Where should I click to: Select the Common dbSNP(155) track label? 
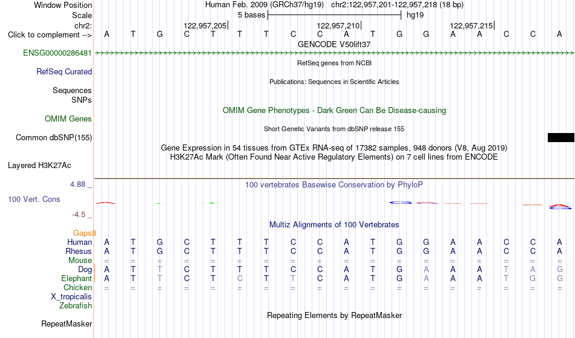tap(53, 137)
